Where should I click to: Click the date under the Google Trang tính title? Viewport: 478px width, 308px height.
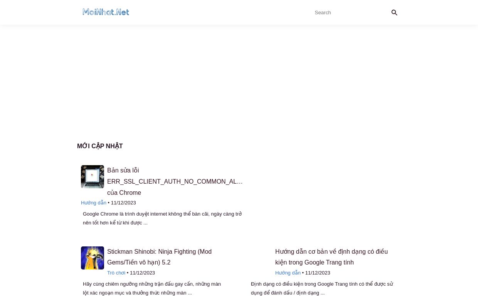click(318, 273)
